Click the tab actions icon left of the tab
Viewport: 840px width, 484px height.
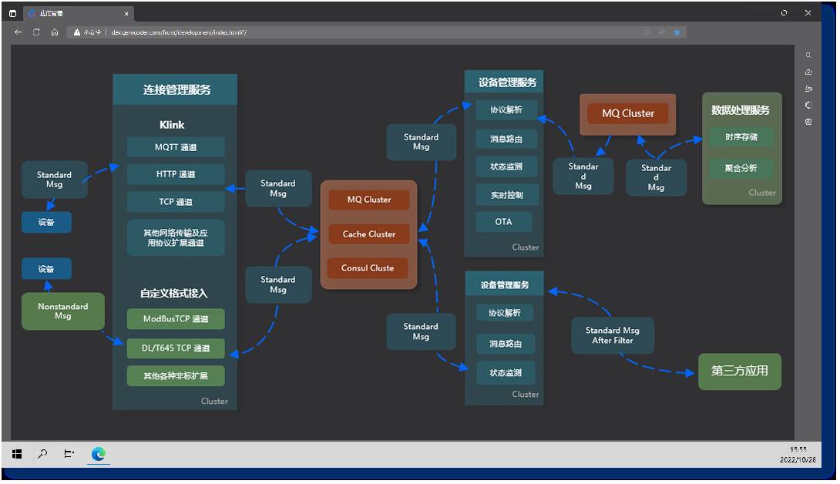click(x=12, y=13)
